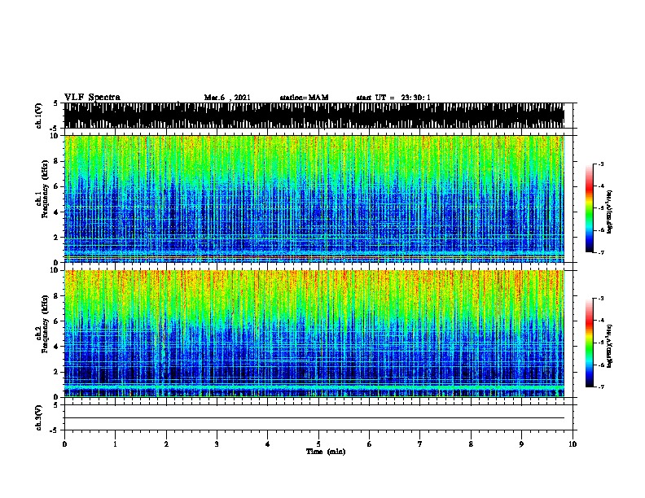Click the "-7" label on ch.2 colorbar
The image size is (645, 498).
(600, 387)
